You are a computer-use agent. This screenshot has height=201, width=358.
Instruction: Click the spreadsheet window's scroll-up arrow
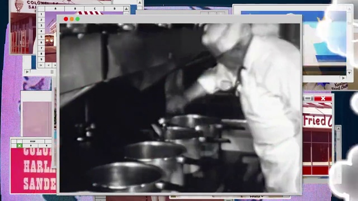[x=126, y=9]
